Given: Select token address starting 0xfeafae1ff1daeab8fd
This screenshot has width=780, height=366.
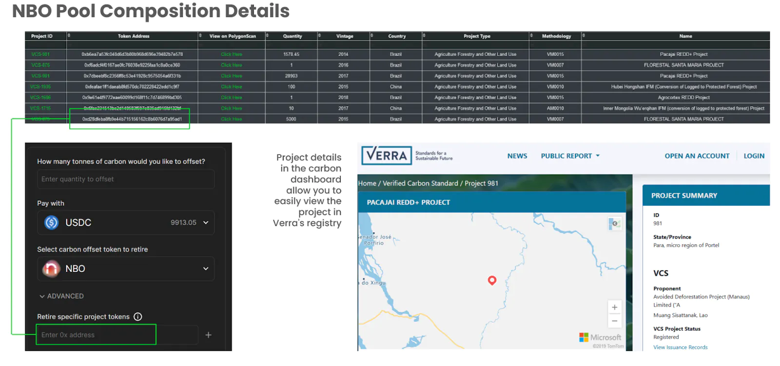Looking at the screenshot, I should click(x=132, y=87).
